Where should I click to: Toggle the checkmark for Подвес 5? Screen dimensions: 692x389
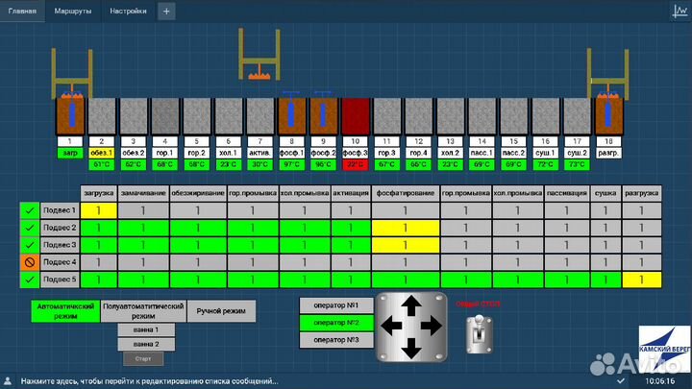click(x=29, y=279)
